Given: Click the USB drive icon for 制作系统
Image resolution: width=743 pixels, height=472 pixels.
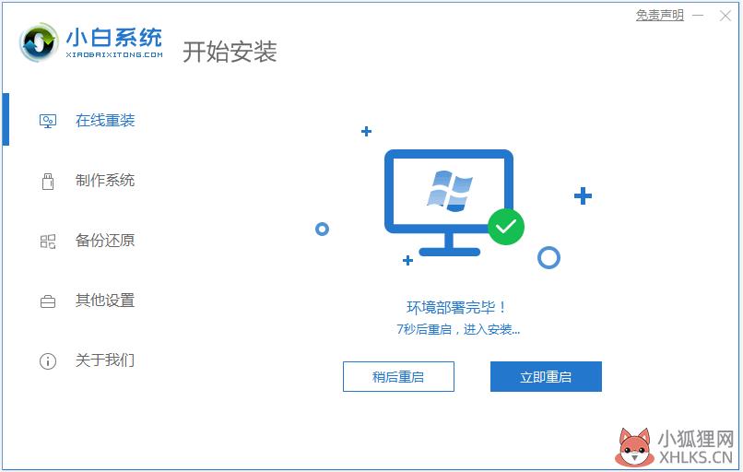Looking at the screenshot, I should (48, 181).
